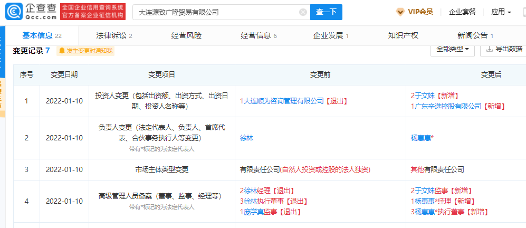Open 徐林经理 link in row 4
The height and width of the screenshot is (228, 526).
point(257,191)
